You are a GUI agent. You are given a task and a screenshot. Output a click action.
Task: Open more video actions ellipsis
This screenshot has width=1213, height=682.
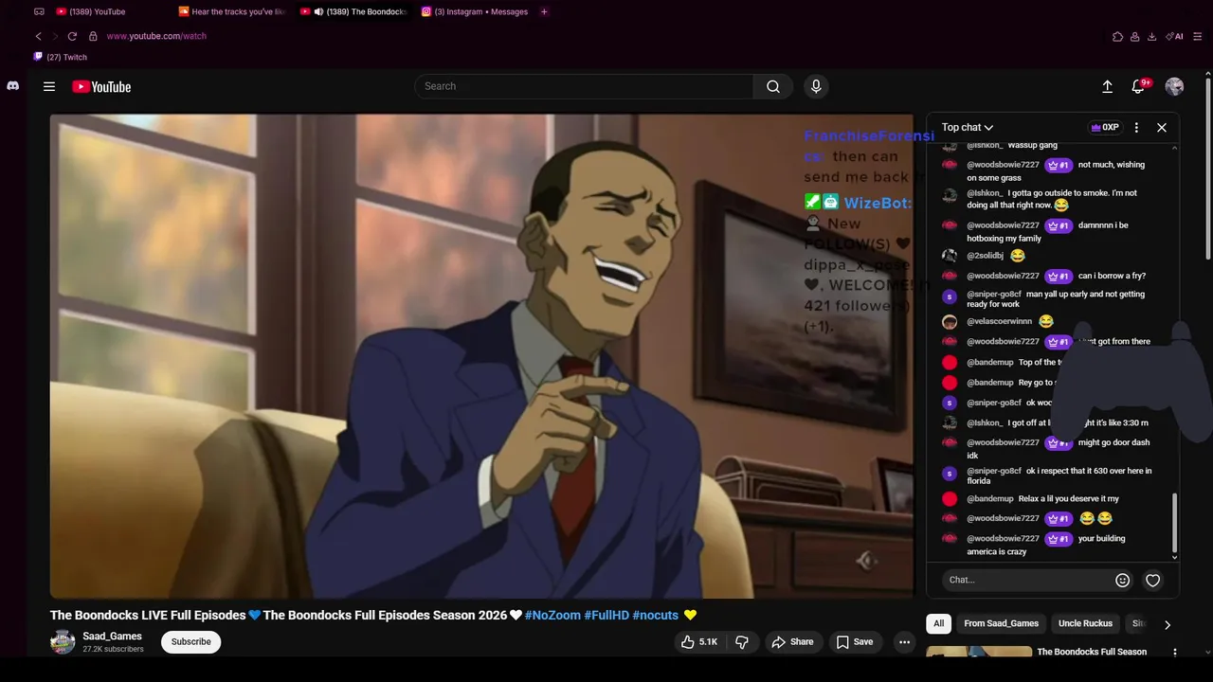[x=904, y=641]
